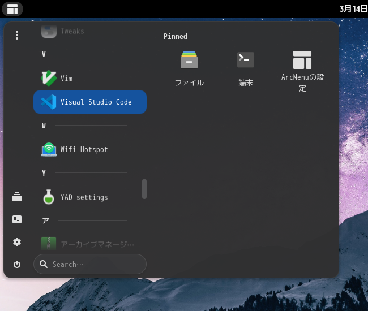Open Wifi Hotspot application
The height and width of the screenshot is (311, 368).
pos(90,149)
